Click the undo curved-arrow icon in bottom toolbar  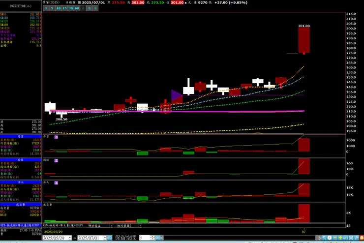[x=345, y=238]
